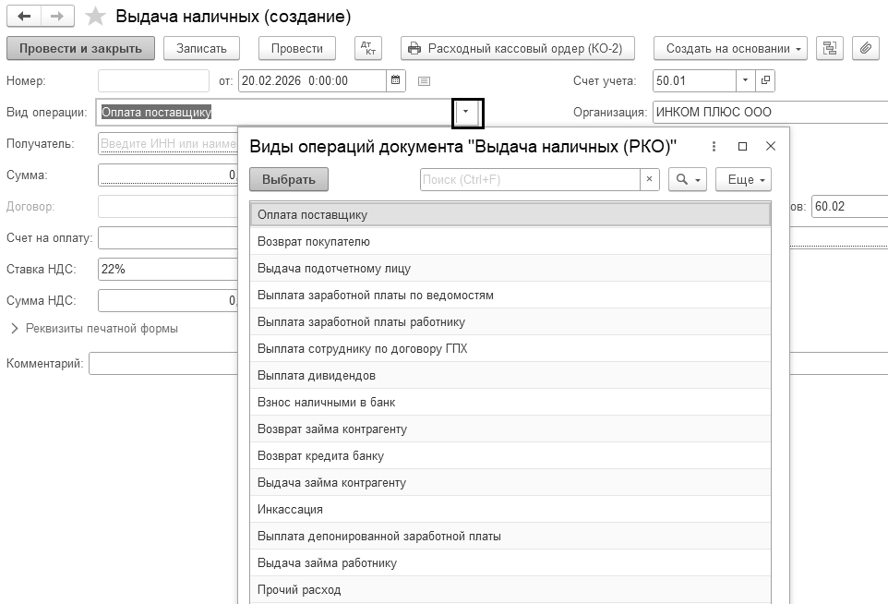Select Выдача займа работнику
This screenshot has height=604, width=888.
[x=510, y=562]
